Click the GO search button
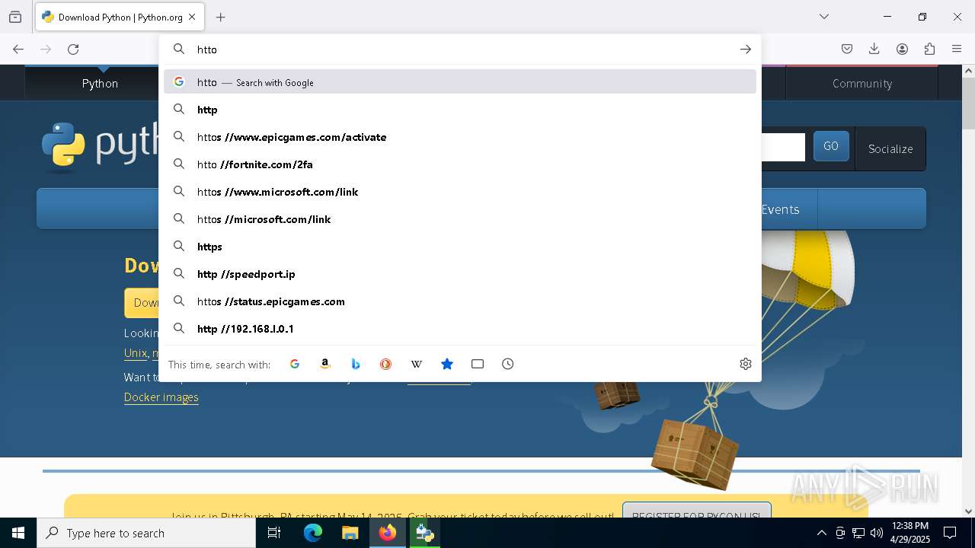This screenshot has height=548, width=975. click(831, 146)
